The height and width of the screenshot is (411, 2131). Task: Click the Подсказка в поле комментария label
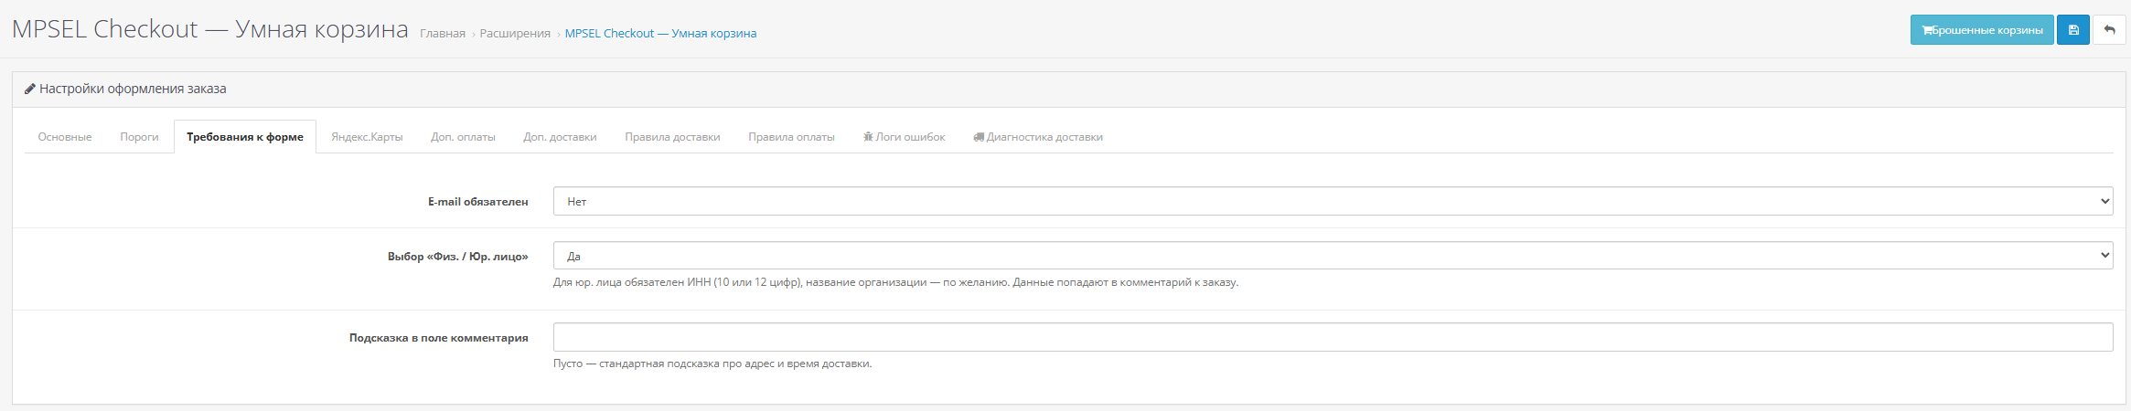pyautogui.click(x=438, y=338)
